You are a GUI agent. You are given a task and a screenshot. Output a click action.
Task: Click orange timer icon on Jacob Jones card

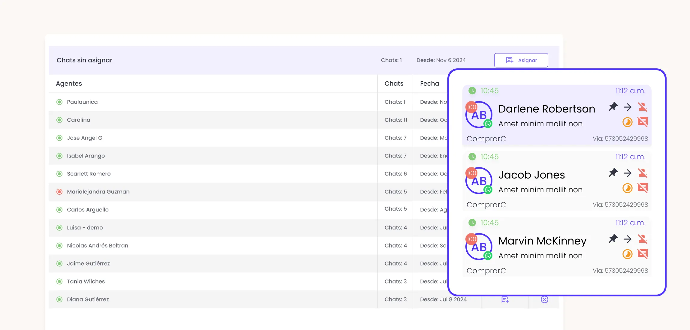[x=628, y=188]
